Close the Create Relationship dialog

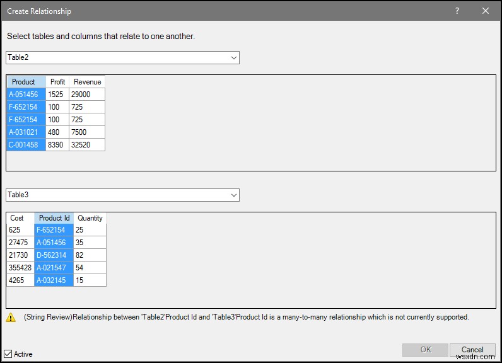(486, 11)
